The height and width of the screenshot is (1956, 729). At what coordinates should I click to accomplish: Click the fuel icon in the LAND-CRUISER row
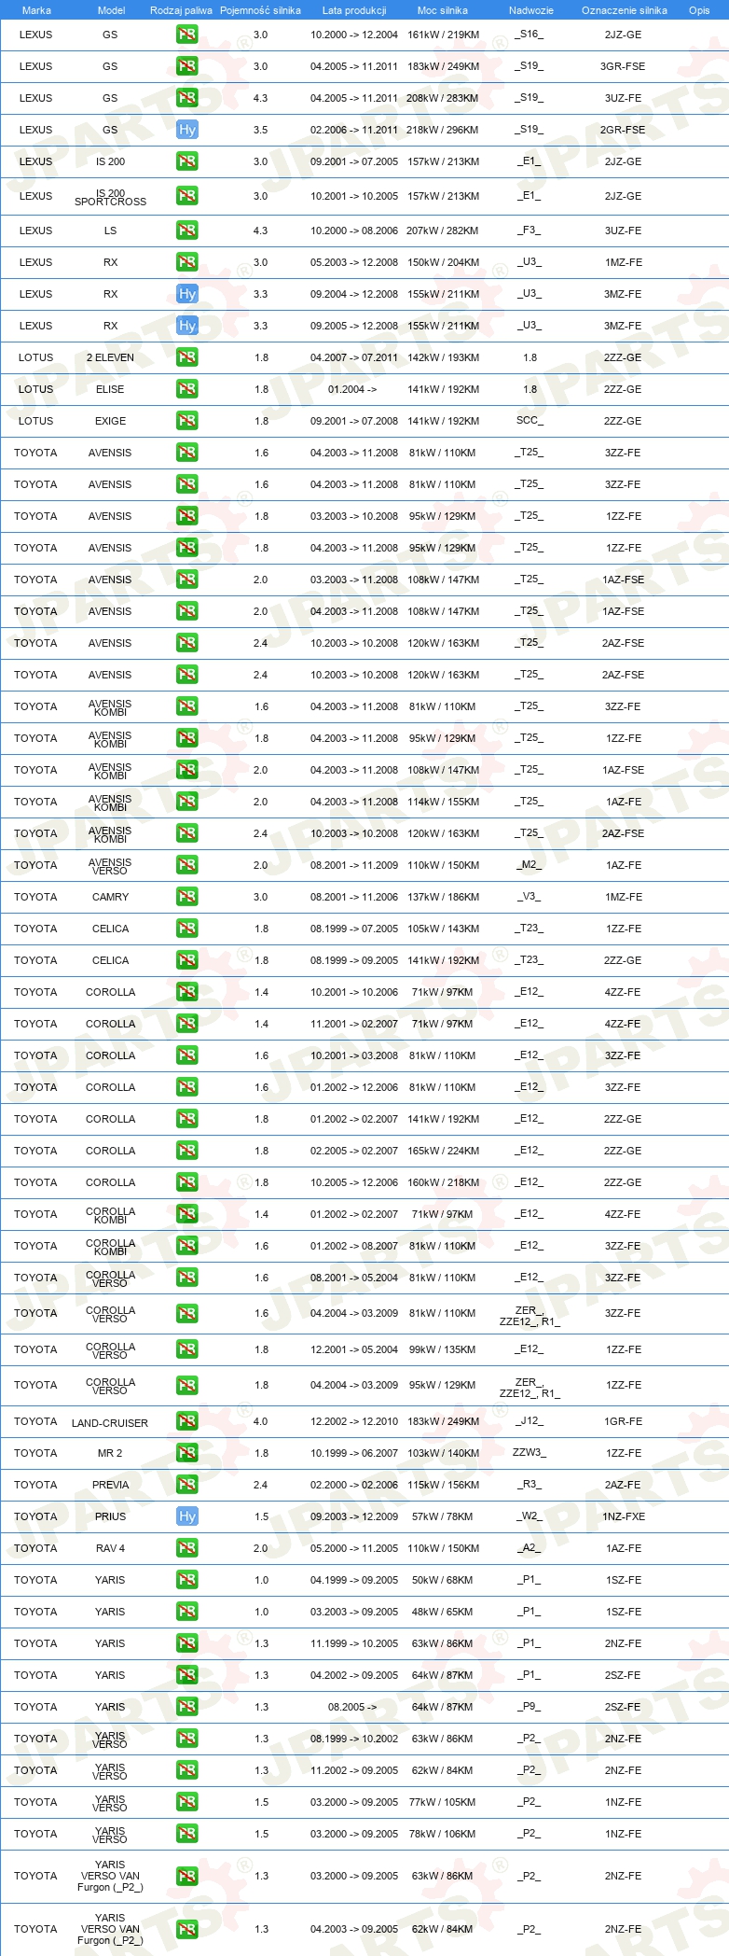click(187, 1421)
